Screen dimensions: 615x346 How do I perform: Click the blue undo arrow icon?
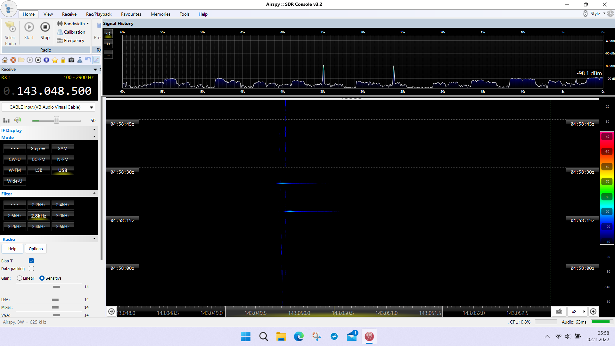88,60
